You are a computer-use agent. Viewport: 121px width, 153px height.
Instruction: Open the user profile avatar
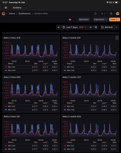coord(118,13)
